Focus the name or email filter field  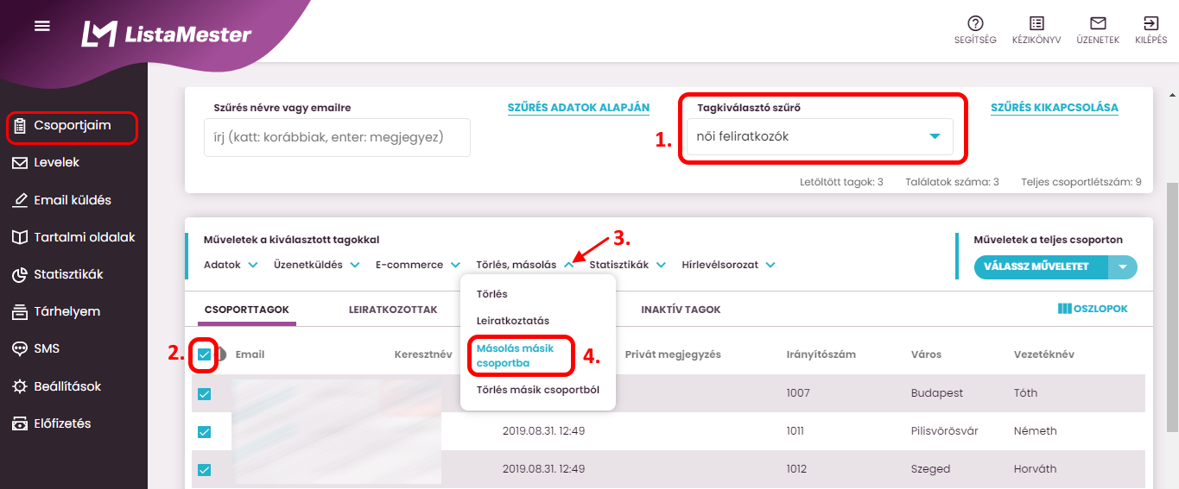337,137
